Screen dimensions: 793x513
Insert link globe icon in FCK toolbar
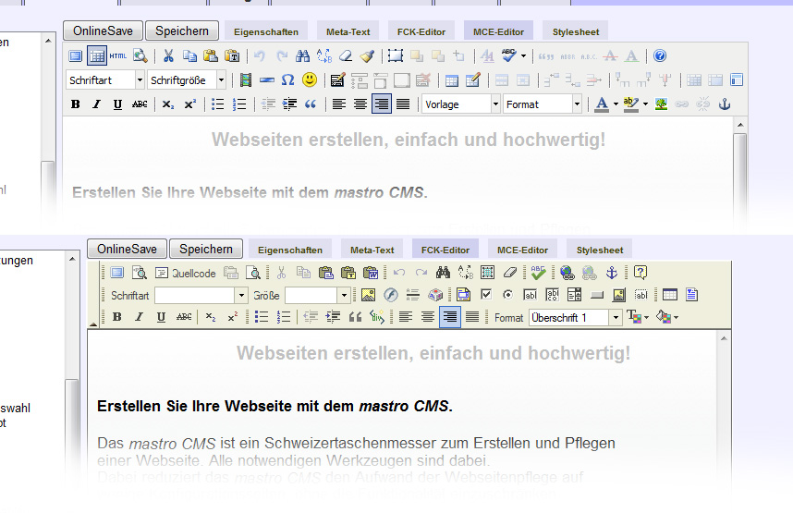(x=567, y=274)
